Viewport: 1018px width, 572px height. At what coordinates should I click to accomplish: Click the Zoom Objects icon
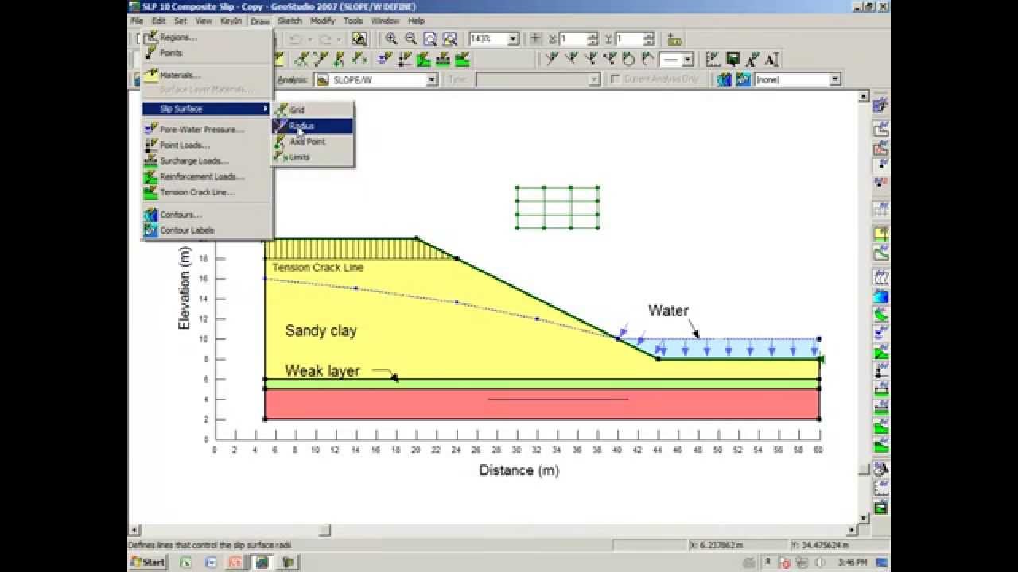click(x=449, y=39)
